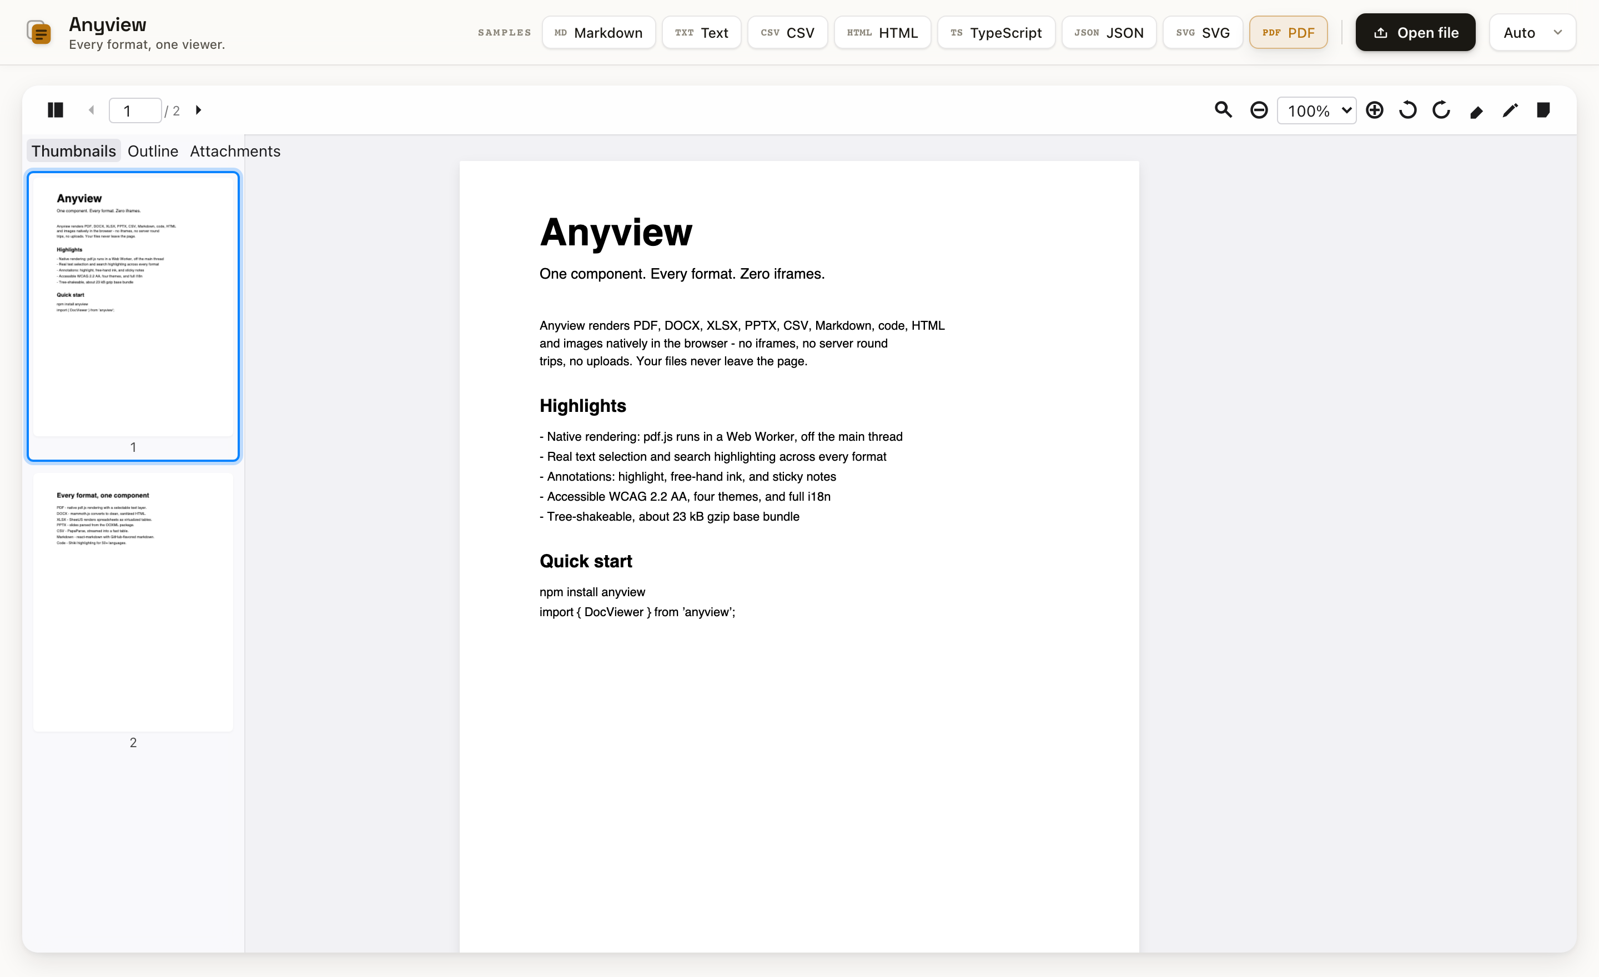The height and width of the screenshot is (977, 1599).
Task: Click the 'Highlights' heading in the document
Action: click(x=583, y=406)
